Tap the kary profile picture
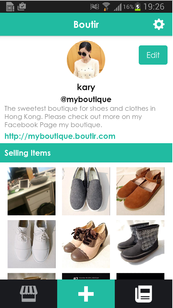The width and height of the screenshot is (173, 308). [86, 60]
